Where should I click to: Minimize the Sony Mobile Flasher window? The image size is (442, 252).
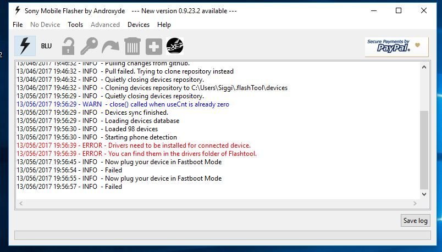(374, 10)
